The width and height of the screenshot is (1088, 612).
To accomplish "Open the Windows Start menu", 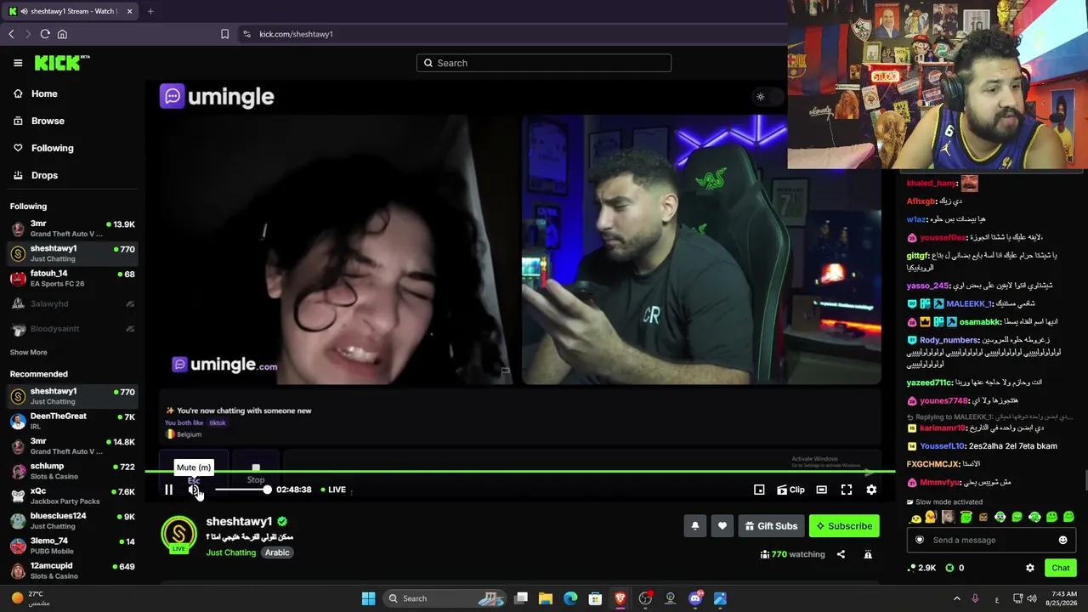I will click(x=368, y=598).
